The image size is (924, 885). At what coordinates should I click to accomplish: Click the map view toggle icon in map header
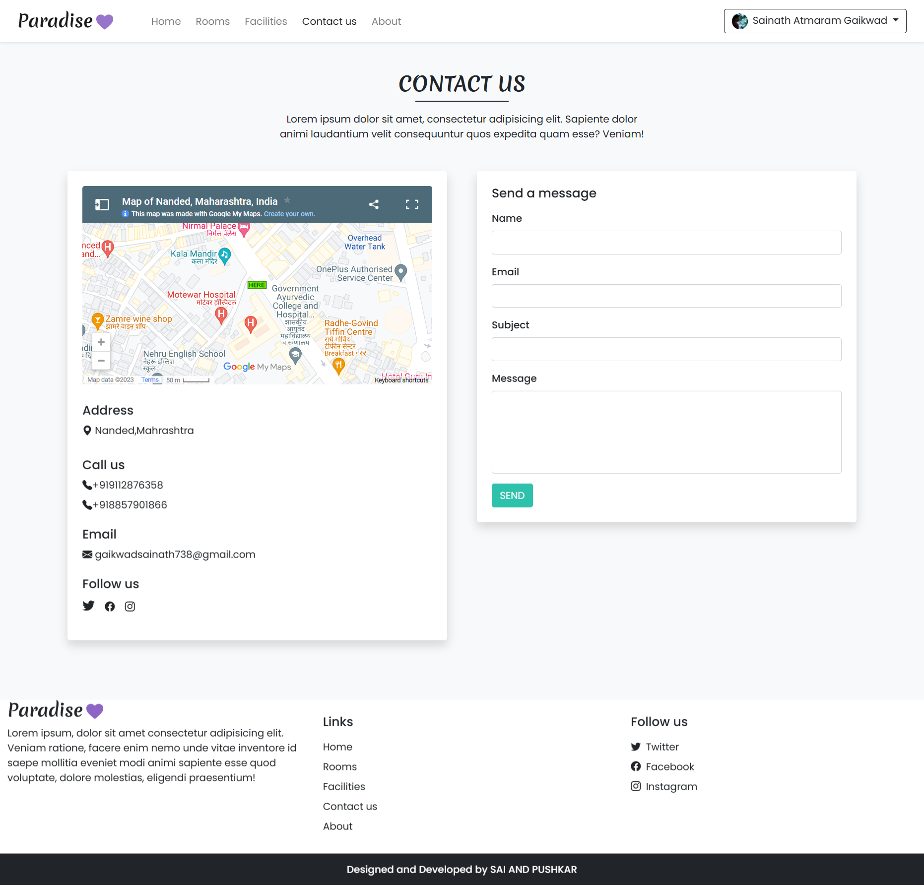point(102,204)
